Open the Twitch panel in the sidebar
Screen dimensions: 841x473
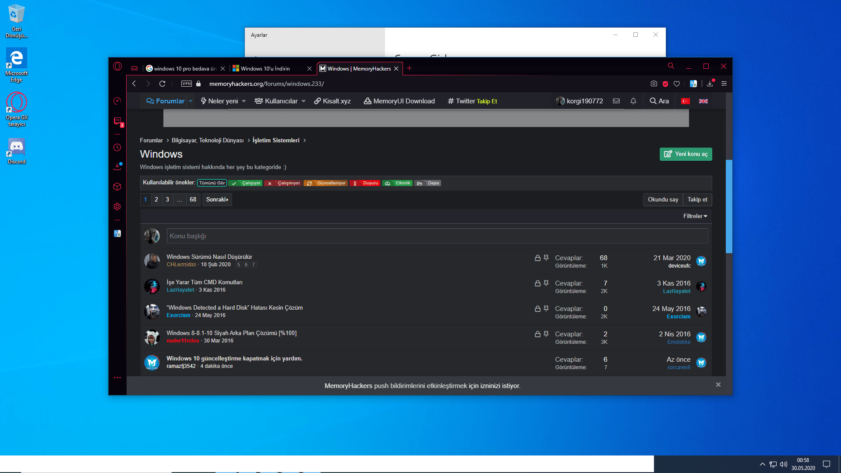click(x=117, y=121)
